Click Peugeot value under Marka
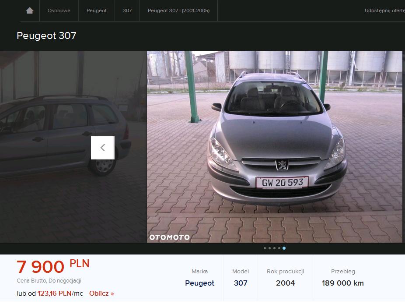Image resolution: width=405 pixels, height=304 pixels. click(199, 283)
